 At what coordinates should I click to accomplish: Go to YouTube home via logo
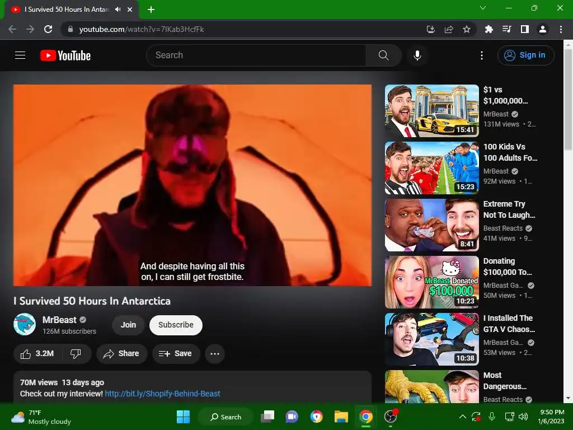click(65, 55)
